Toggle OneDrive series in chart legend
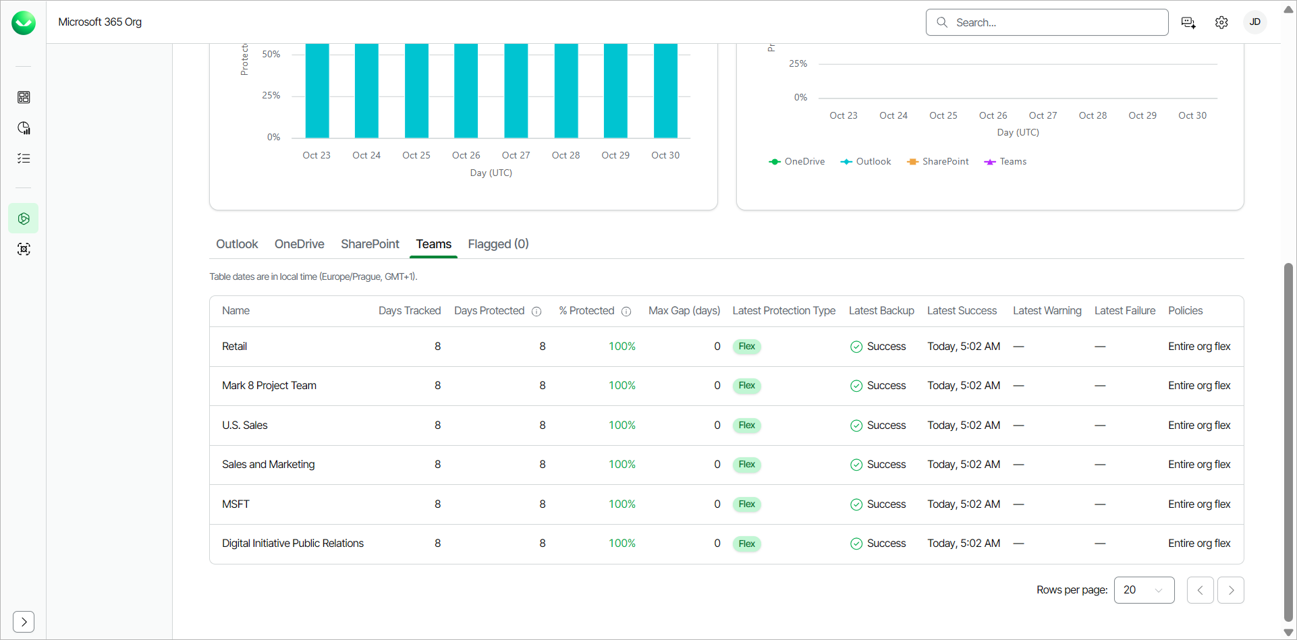The width and height of the screenshot is (1297, 640). click(797, 162)
